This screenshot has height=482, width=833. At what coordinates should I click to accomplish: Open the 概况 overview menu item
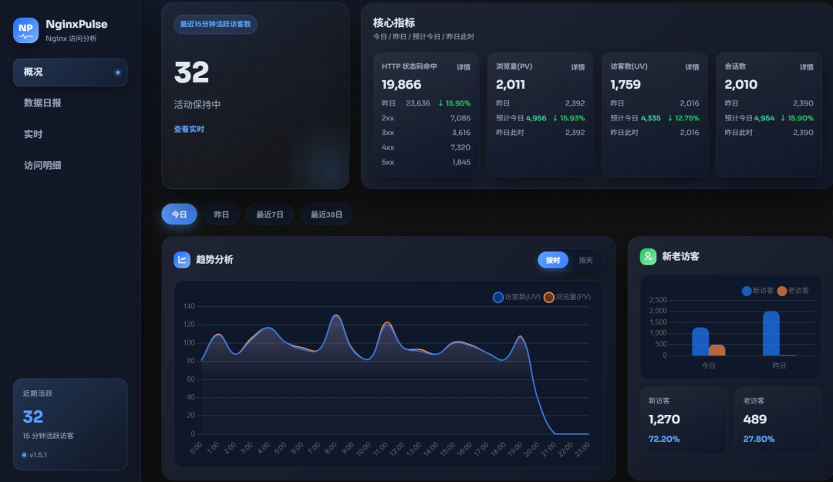70,72
